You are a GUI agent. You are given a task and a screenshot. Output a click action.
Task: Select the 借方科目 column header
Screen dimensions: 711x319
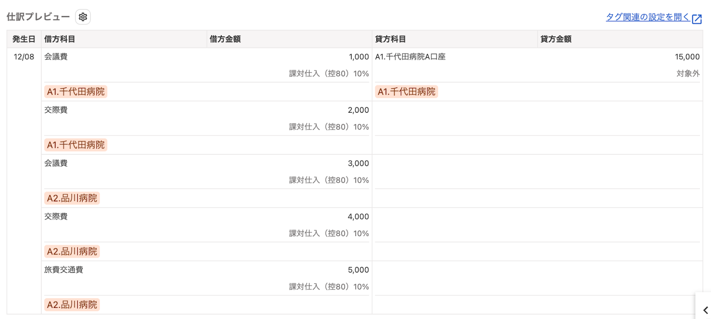pyautogui.click(x=60, y=39)
